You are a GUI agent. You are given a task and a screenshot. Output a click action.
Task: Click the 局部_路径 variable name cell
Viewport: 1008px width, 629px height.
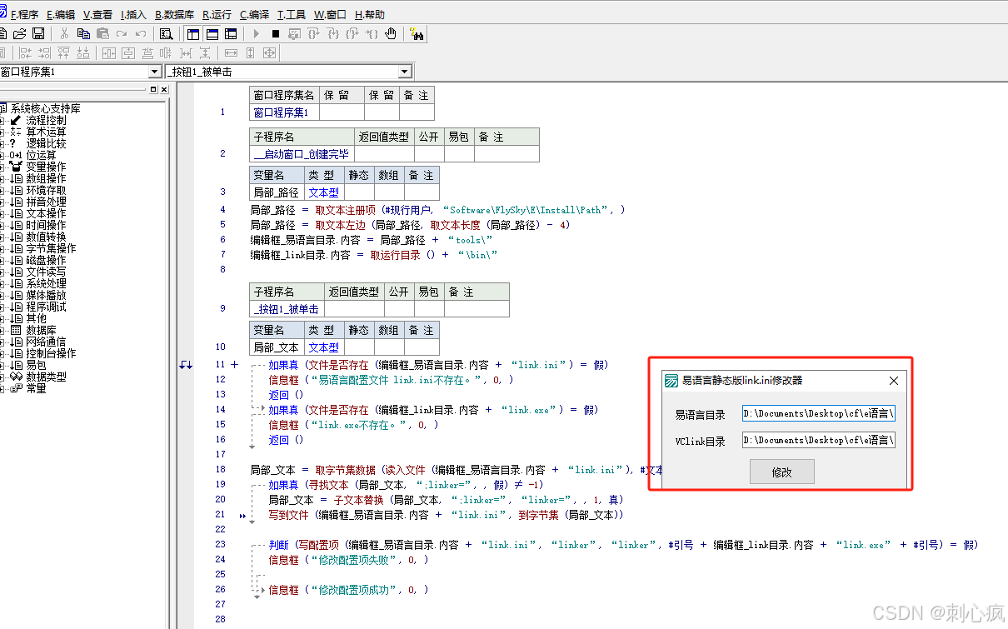click(x=277, y=192)
